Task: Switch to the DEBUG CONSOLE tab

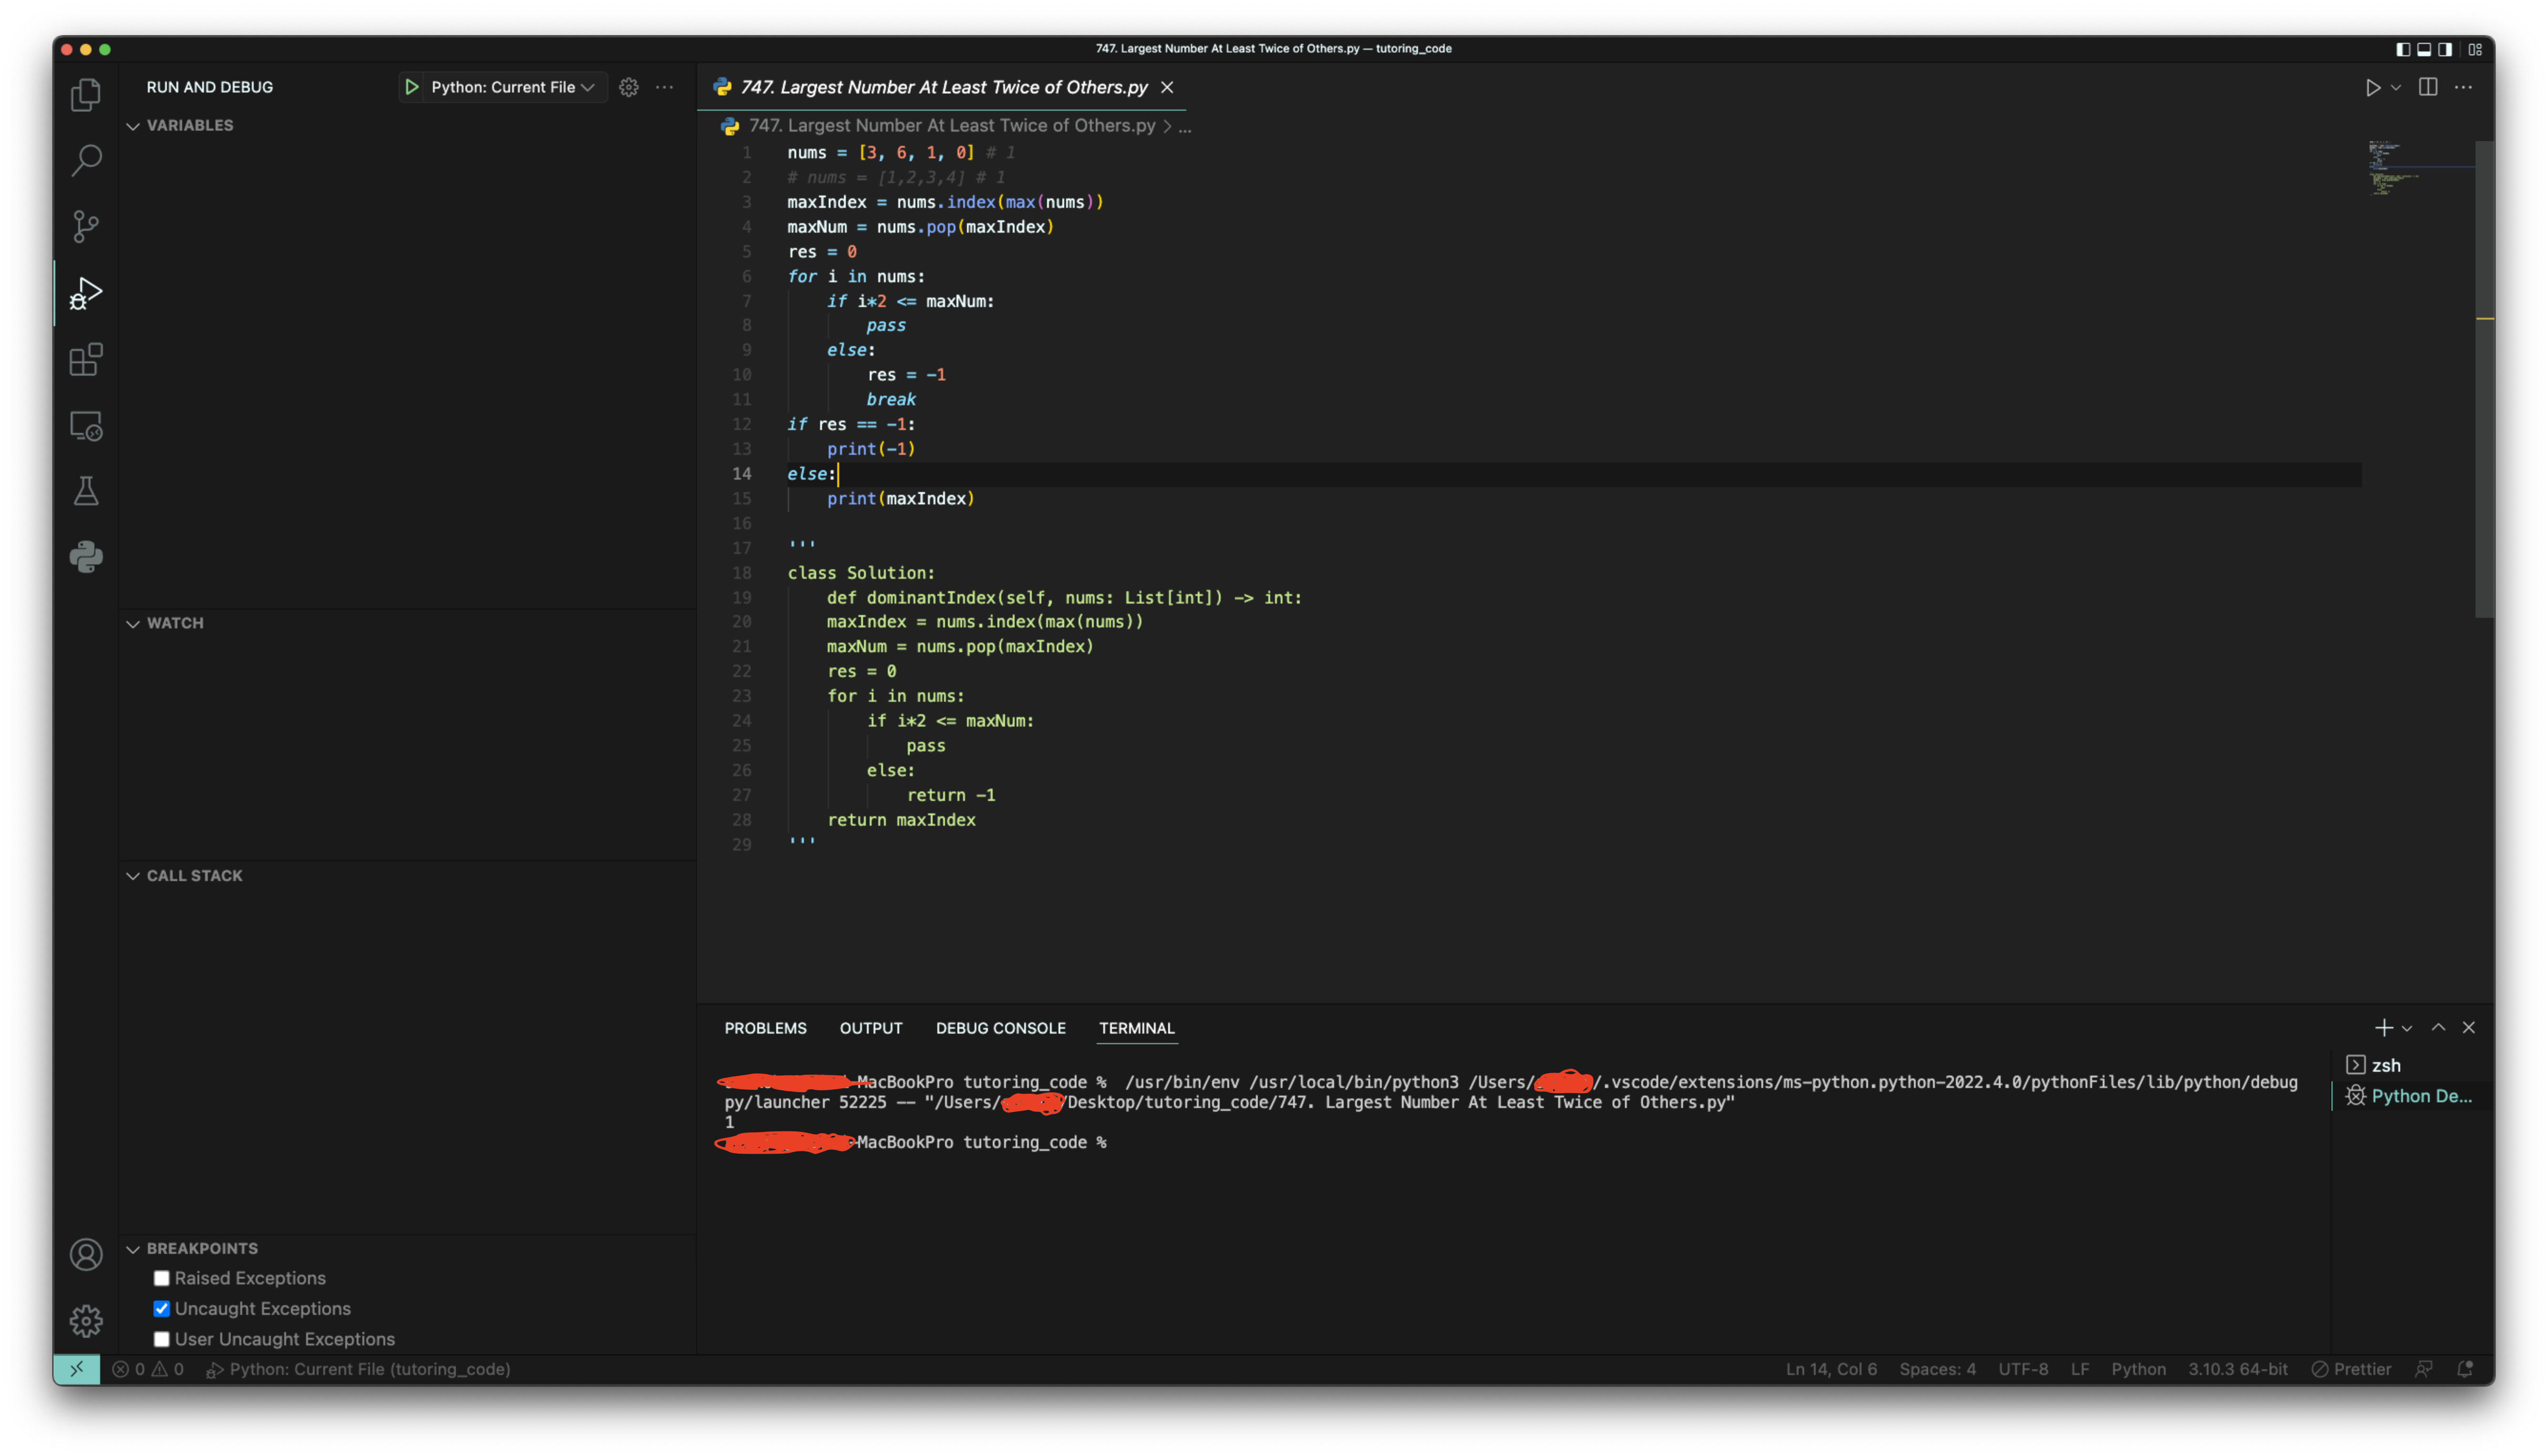Action: coord(1000,1028)
